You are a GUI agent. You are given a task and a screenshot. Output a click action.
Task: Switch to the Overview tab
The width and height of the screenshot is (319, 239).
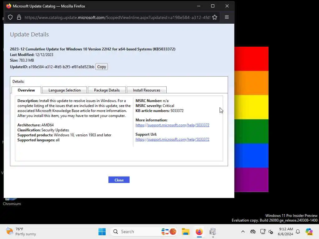[x=26, y=90]
